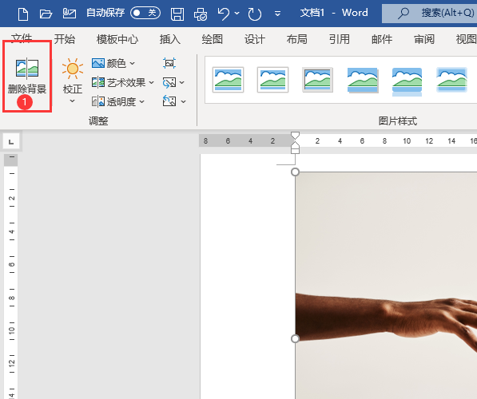Click the open folder icon in title bar
This screenshot has width=477, height=399.
(x=46, y=14)
